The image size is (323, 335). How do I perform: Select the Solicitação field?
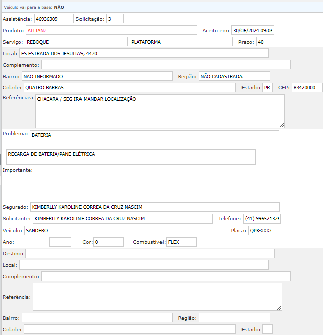[x=115, y=19]
